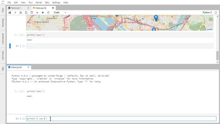The height and width of the screenshot is (124, 220).
Task: Insert a new cell with plus icon
Action: pos(15,12)
